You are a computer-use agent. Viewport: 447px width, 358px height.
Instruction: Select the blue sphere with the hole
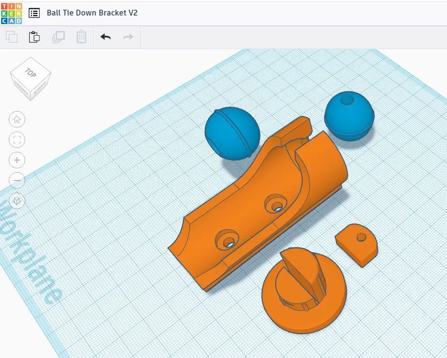349,116
